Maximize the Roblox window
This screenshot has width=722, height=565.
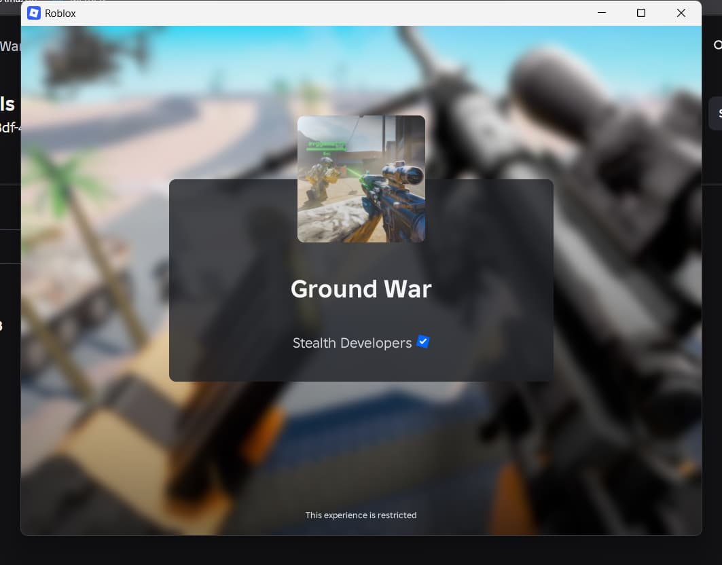(x=641, y=13)
